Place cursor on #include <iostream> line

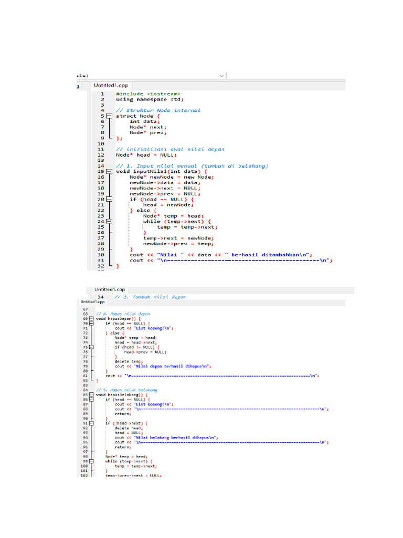tap(148, 94)
